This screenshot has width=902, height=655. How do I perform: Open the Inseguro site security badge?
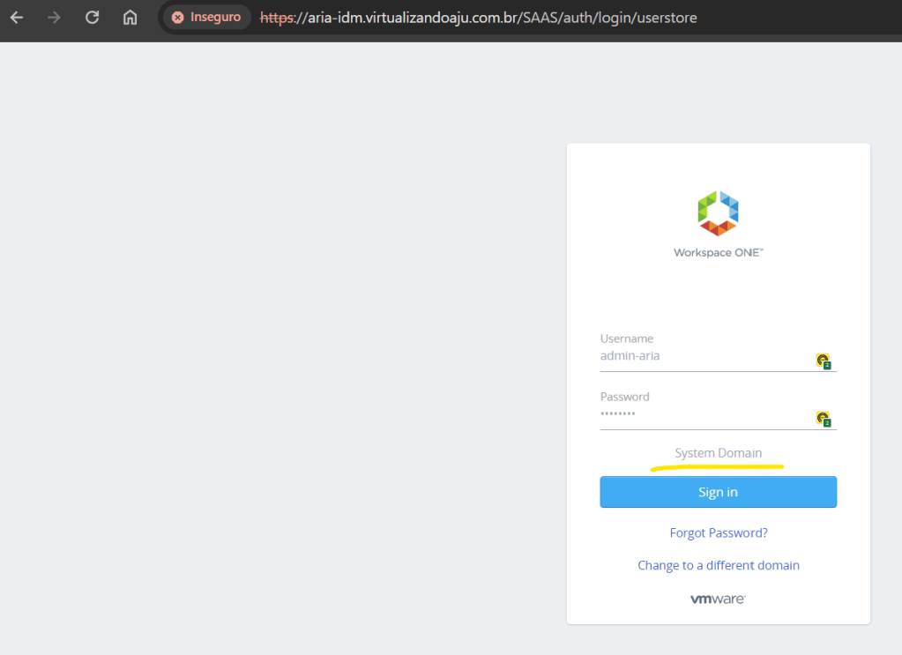[207, 18]
